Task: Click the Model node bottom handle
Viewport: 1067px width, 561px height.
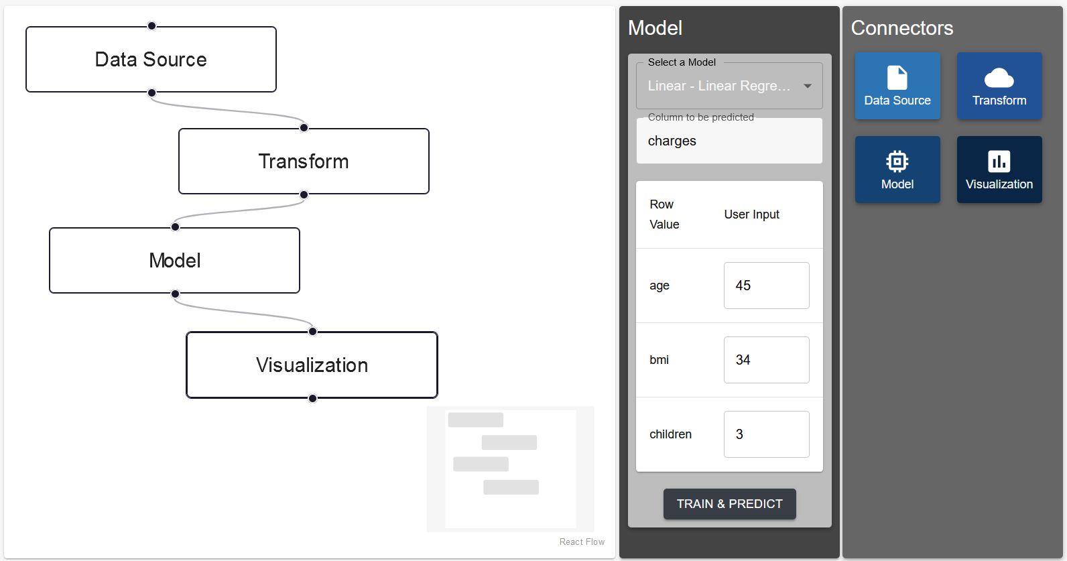Action: [x=175, y=294]
